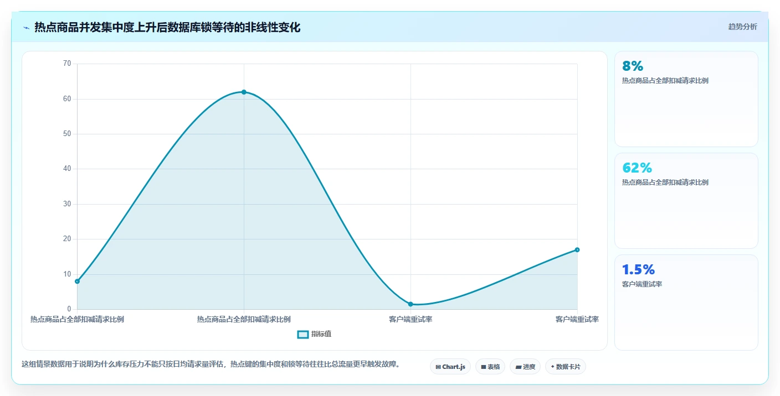Click the x-axis 客户端重试率 label beneath the 1.5 point

coord(410,320)
